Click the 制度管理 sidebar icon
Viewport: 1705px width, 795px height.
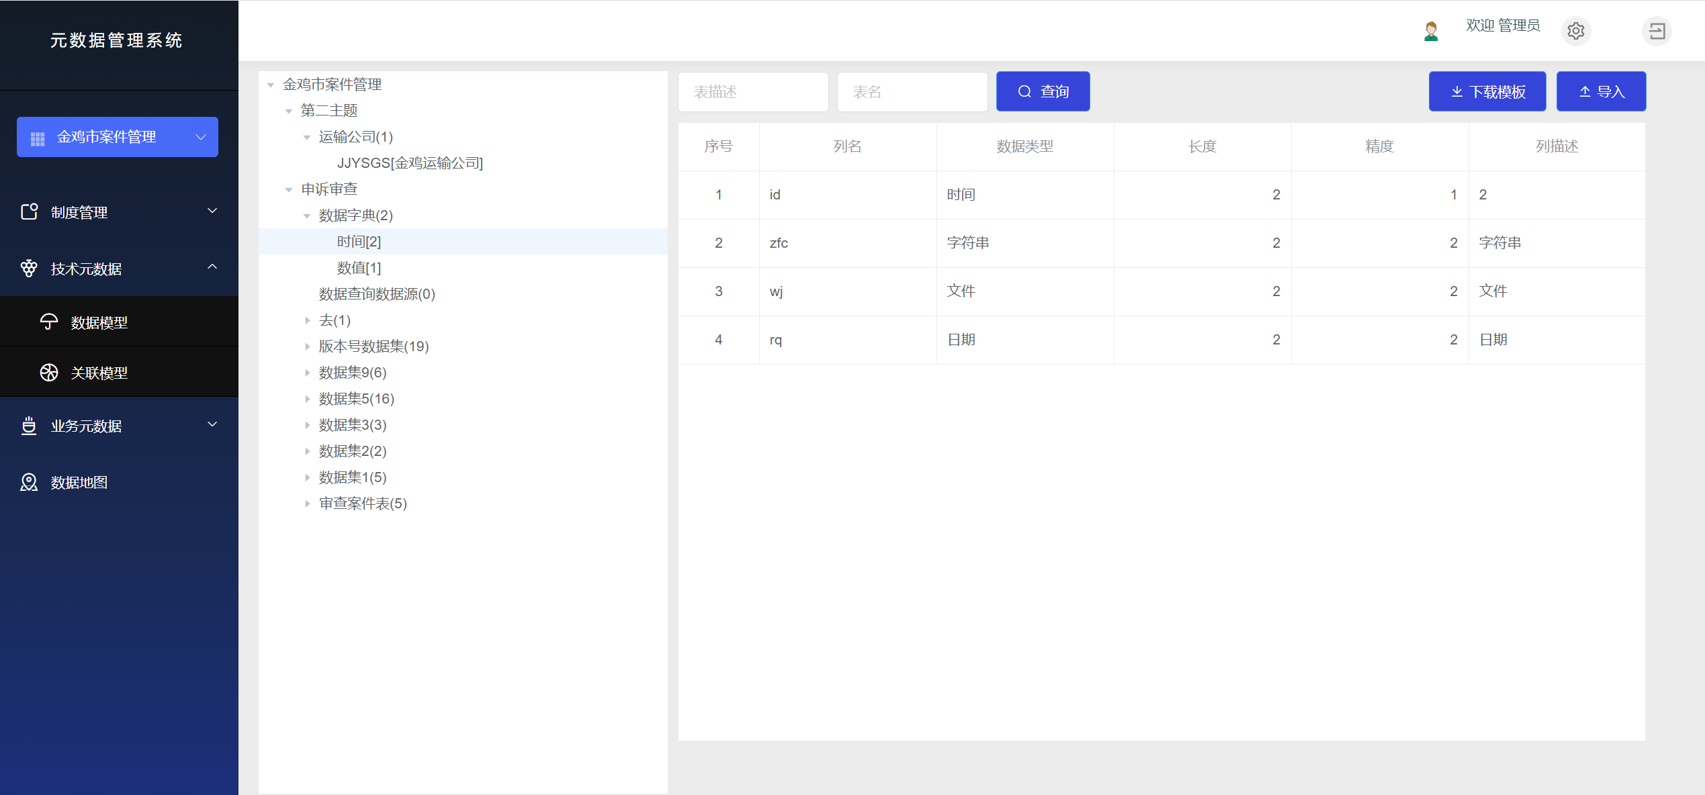pos(29,212)
